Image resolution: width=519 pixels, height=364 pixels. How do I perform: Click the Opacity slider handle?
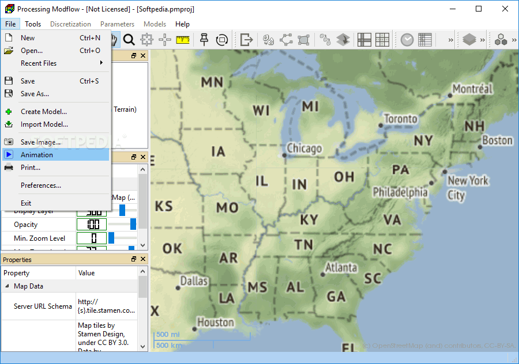[133, 224]
